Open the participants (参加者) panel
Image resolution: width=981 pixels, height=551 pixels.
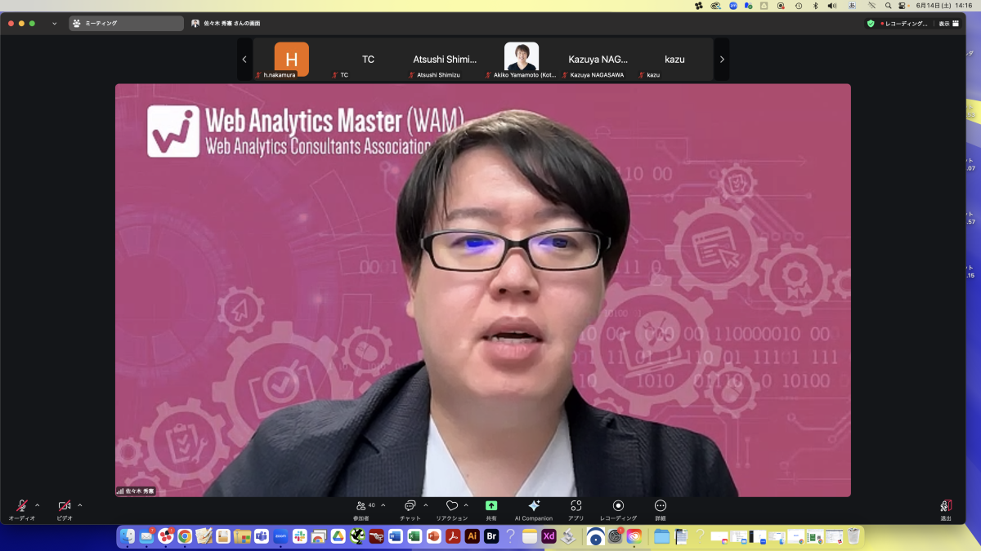pos(361,506)
